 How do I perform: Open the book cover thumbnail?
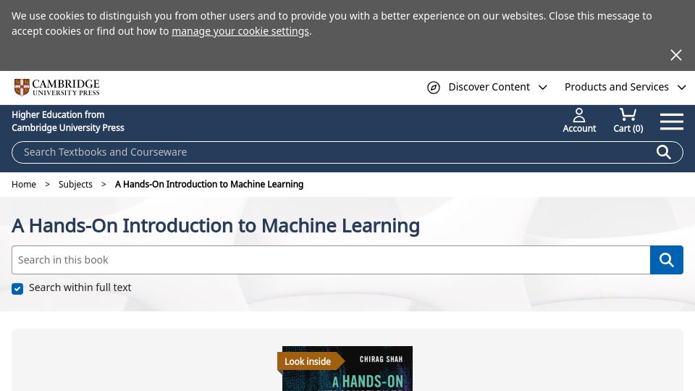[x=347, y=369]
